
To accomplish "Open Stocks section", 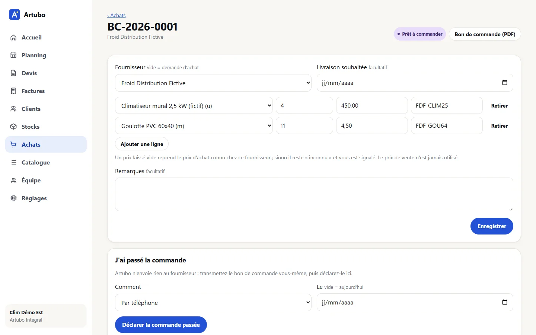I will click(46, 127).
